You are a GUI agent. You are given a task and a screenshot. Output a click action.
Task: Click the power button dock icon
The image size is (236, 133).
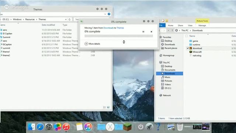(140, 127)
